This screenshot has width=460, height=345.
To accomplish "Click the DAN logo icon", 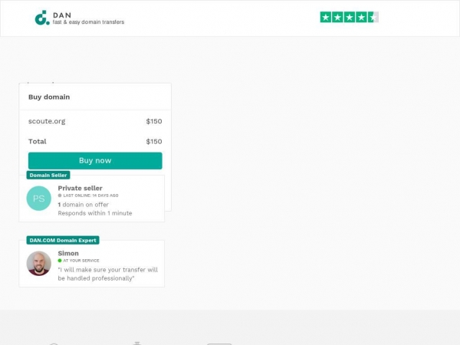I will (x=42, y=18).
